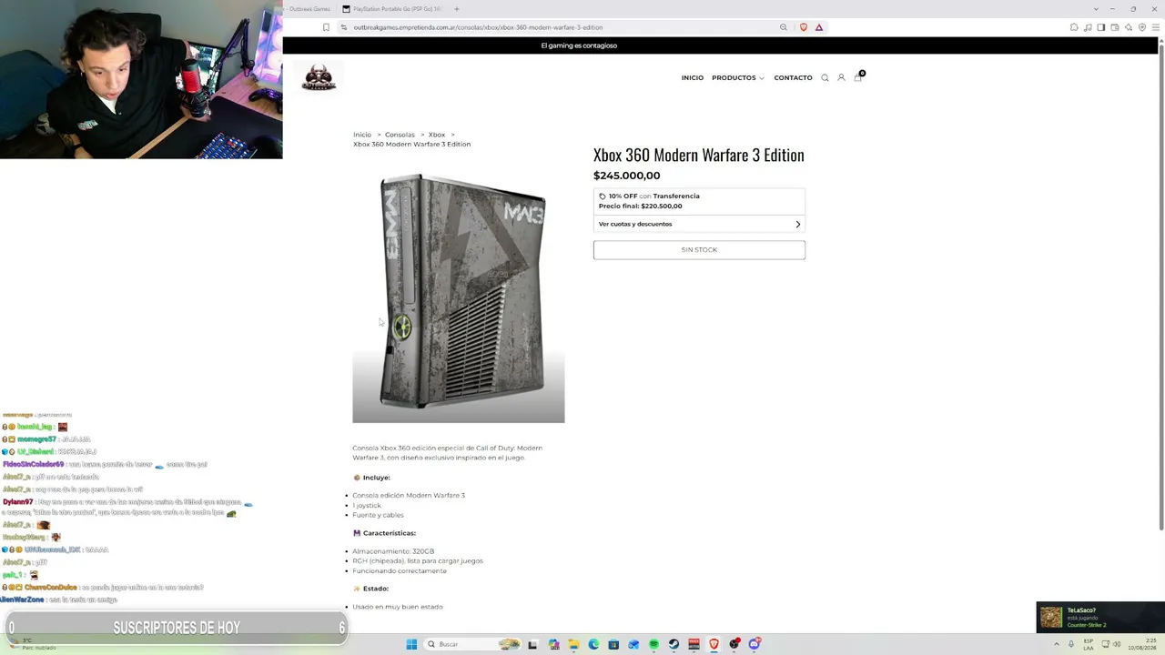Click the Consolas breadcrumb link
Image resolution: width=1165 pixels, height=655 pixels.
point(400,135)
